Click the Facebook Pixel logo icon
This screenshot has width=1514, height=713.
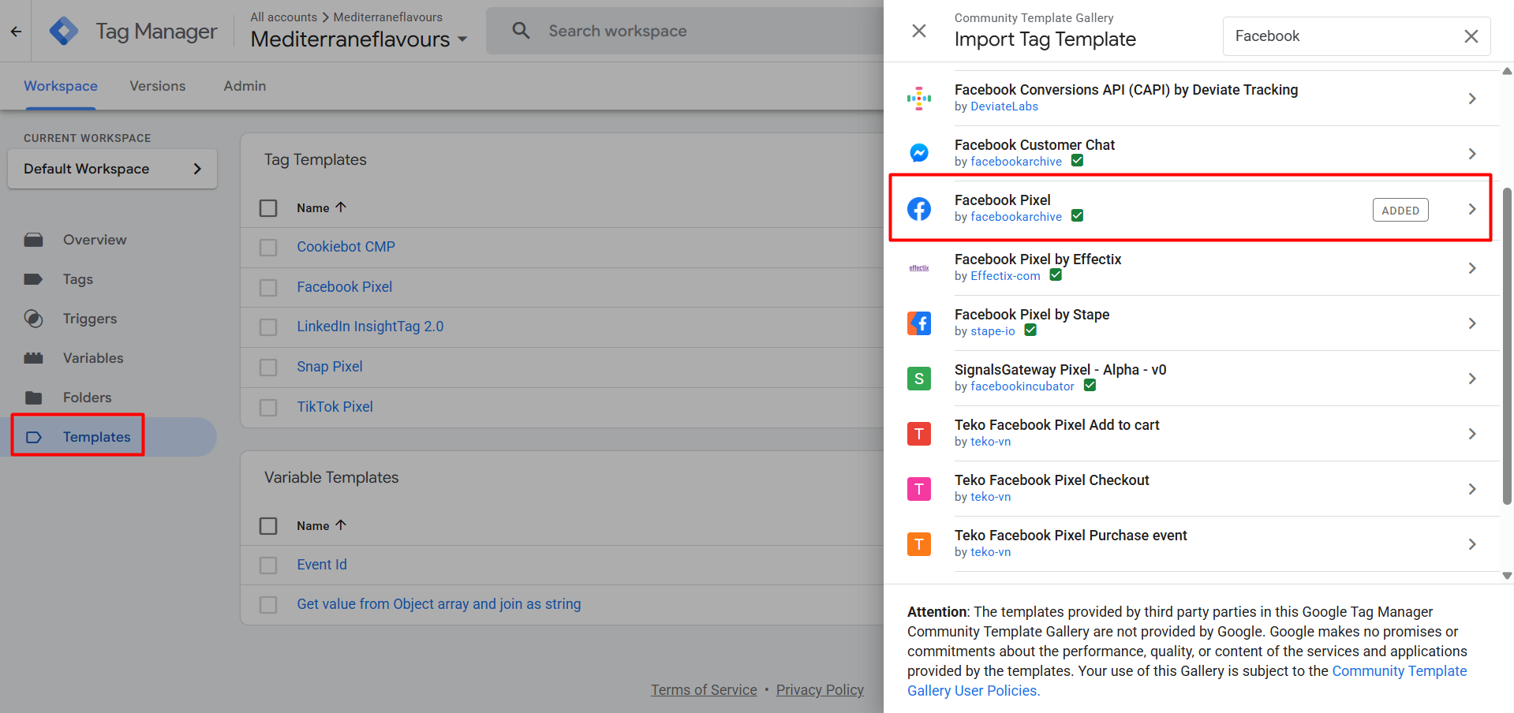click(919, 209)
